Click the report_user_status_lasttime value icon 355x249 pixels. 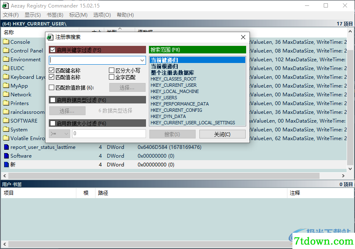tap(6, 147)
